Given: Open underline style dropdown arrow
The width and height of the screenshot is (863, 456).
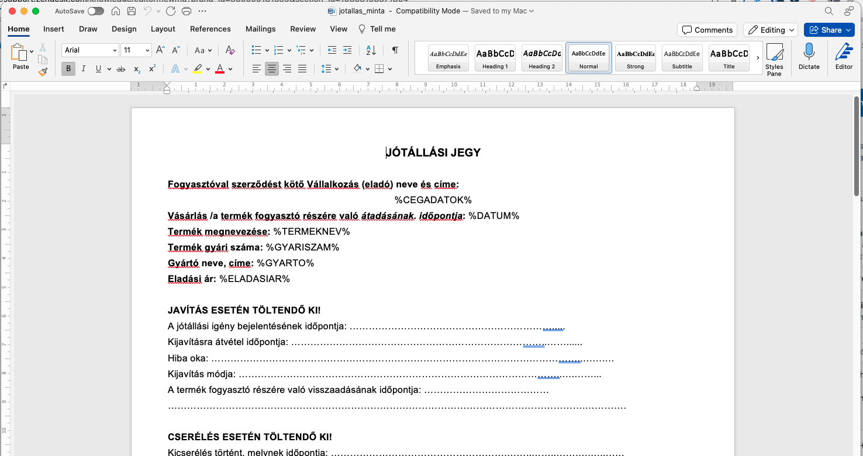Looking at the screenshot, I should pyautogui.click(x=109, y=69).
